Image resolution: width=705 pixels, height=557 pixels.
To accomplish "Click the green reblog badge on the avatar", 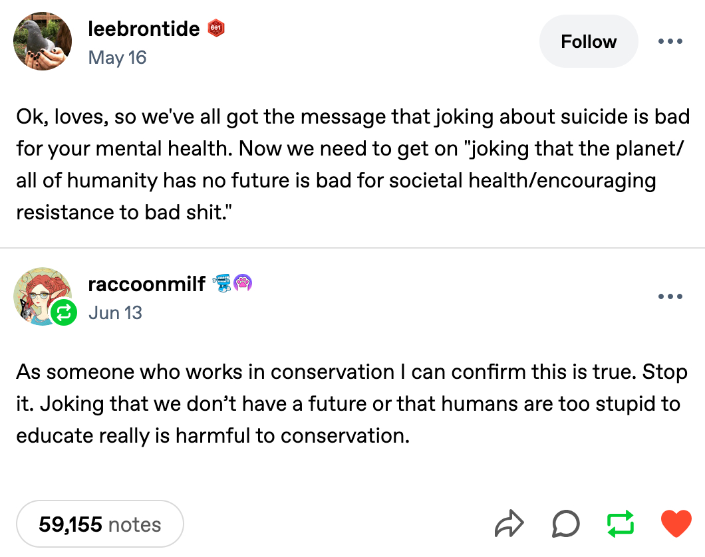I will click(65, 312).
